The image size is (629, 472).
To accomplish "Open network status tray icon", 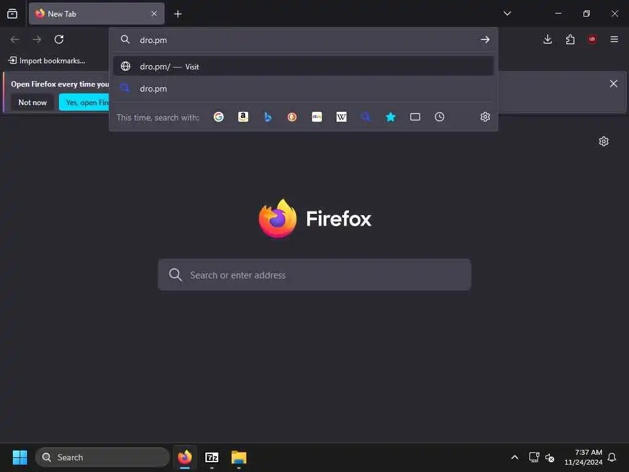I will click(x=534, y=457).
